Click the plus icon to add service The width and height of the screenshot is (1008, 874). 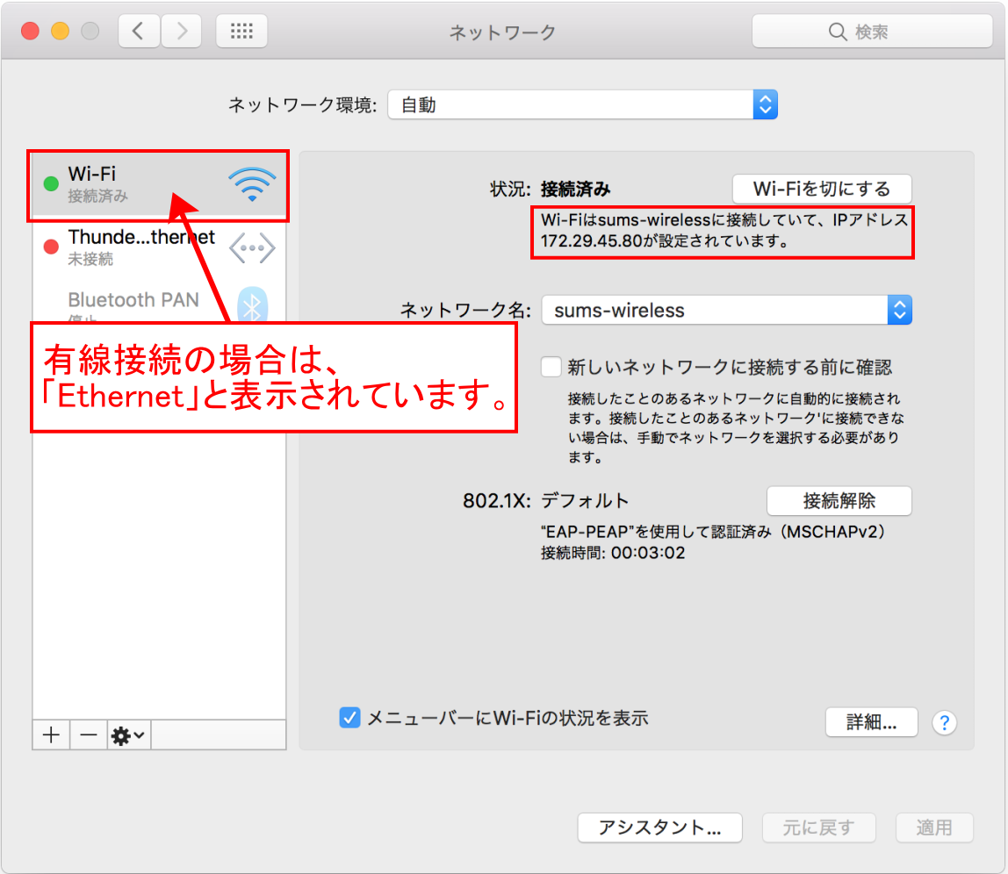(51, 735)
